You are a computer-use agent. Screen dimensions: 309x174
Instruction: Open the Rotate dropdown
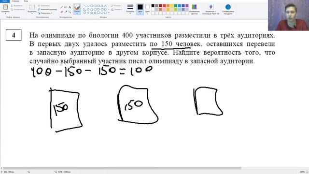click(x=45, y=13)
